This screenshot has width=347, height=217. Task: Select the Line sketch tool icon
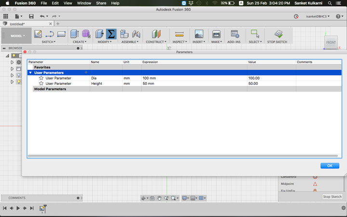click(50, 34)
